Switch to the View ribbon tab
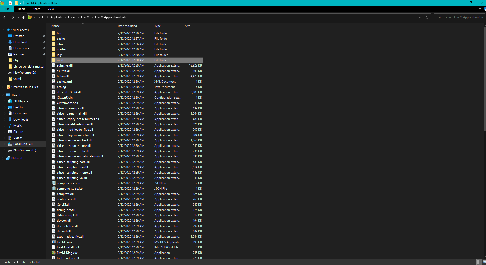Screen dimensions: 486x265 [x=51, y=9]
